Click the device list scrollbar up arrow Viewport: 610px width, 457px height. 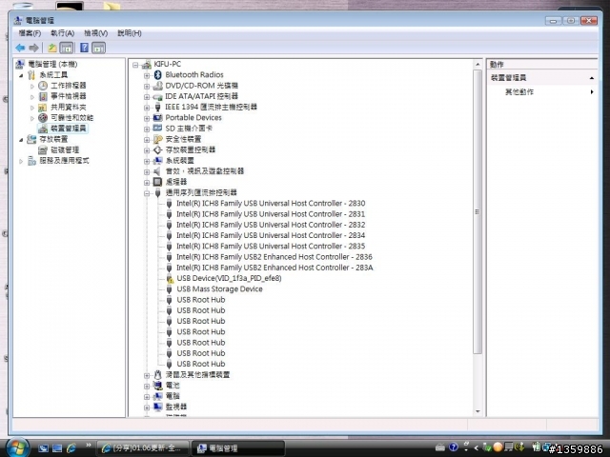point(478,64)
